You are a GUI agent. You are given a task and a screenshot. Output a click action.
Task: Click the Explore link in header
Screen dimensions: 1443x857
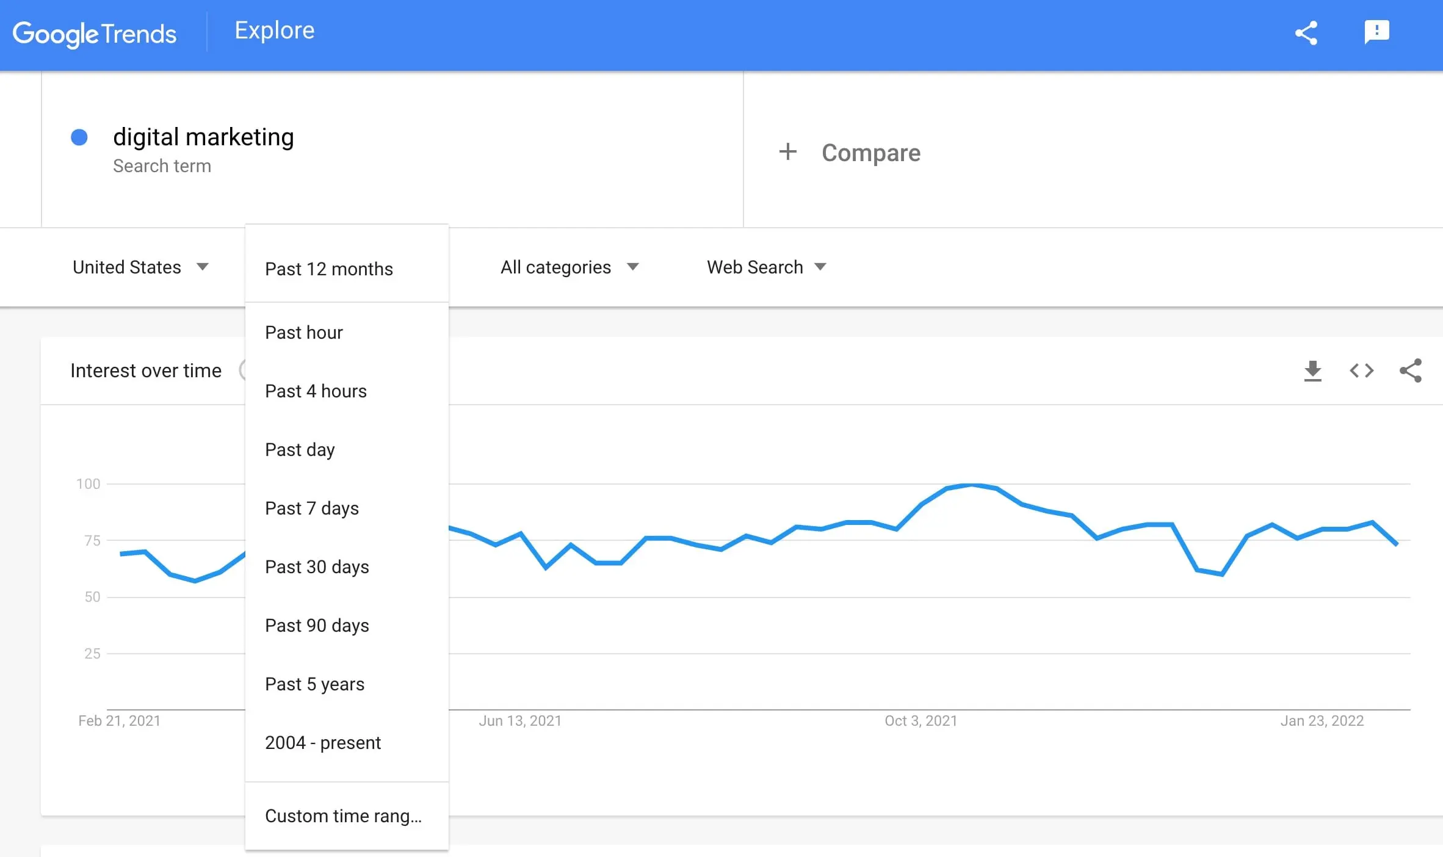(275, 31)
